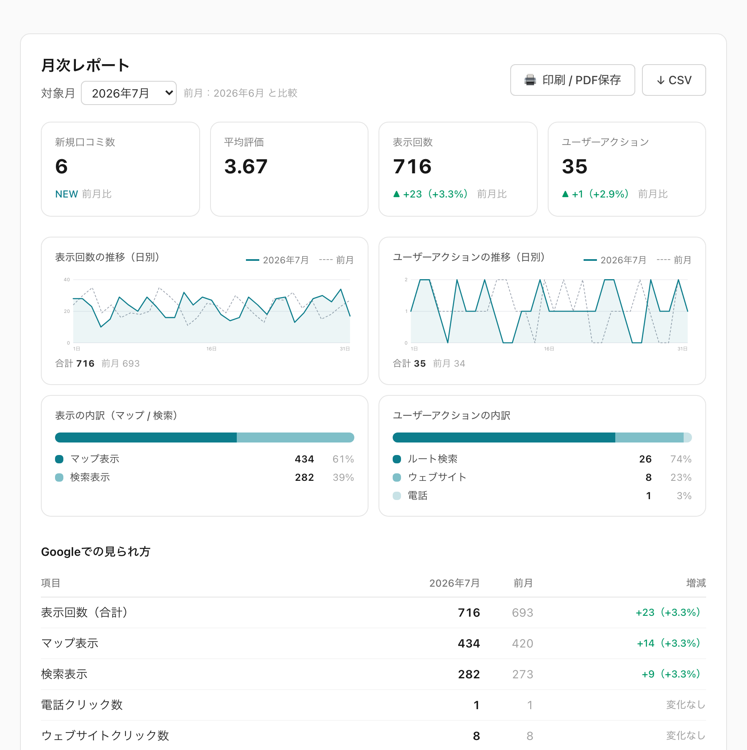
Task: Click the 平均評価 card showing 3.67
Action: coord(289,169)
